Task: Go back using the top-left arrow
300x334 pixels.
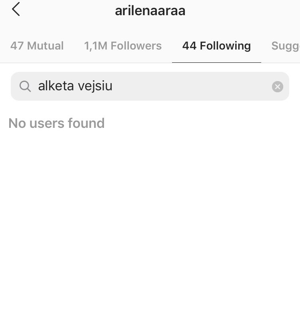Action: tap(16, 9)
